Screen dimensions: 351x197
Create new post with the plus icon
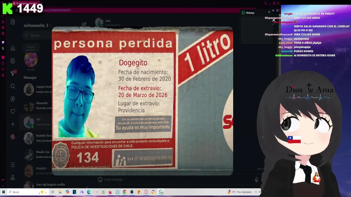click(x=13, y=124)
